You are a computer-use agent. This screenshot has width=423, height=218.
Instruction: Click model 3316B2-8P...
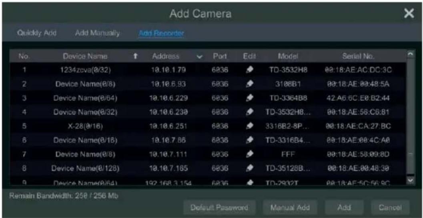point(288,126)
